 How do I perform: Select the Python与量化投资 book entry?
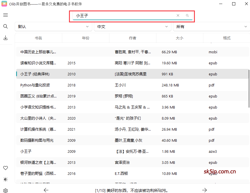click(x=85, y=85)
